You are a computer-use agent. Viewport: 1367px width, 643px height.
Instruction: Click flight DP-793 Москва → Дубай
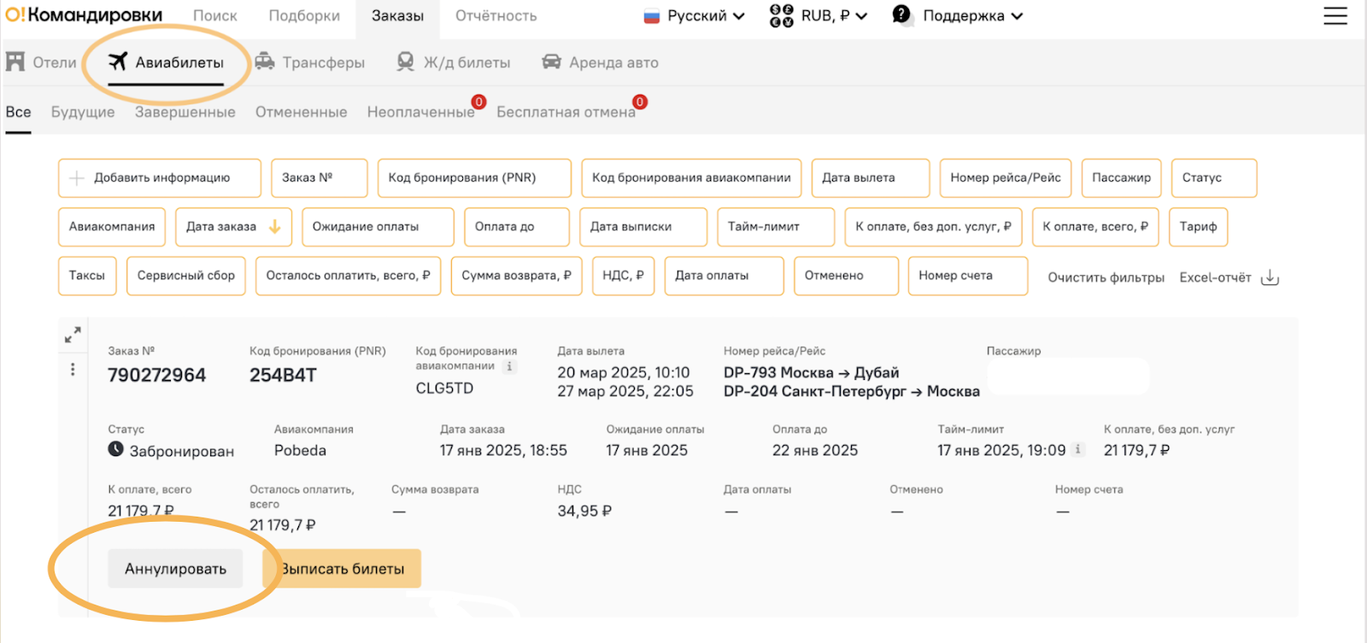click(812, 372)
